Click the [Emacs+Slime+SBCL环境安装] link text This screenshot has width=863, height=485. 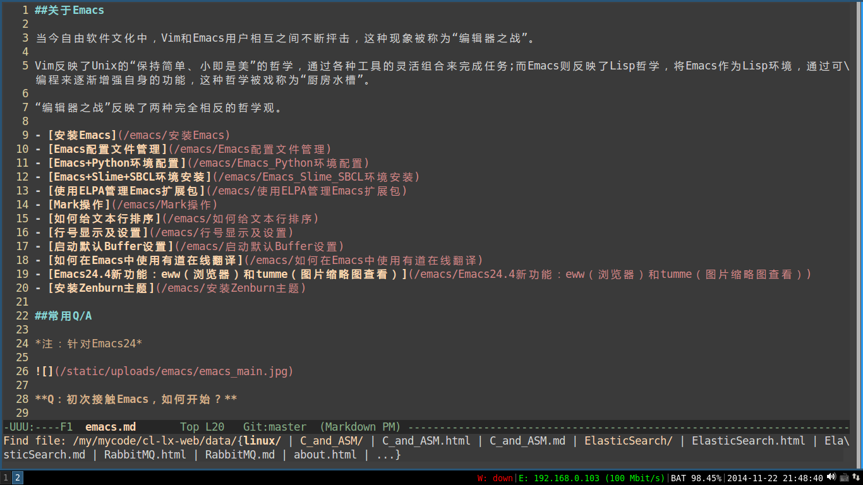click(130, 177)
